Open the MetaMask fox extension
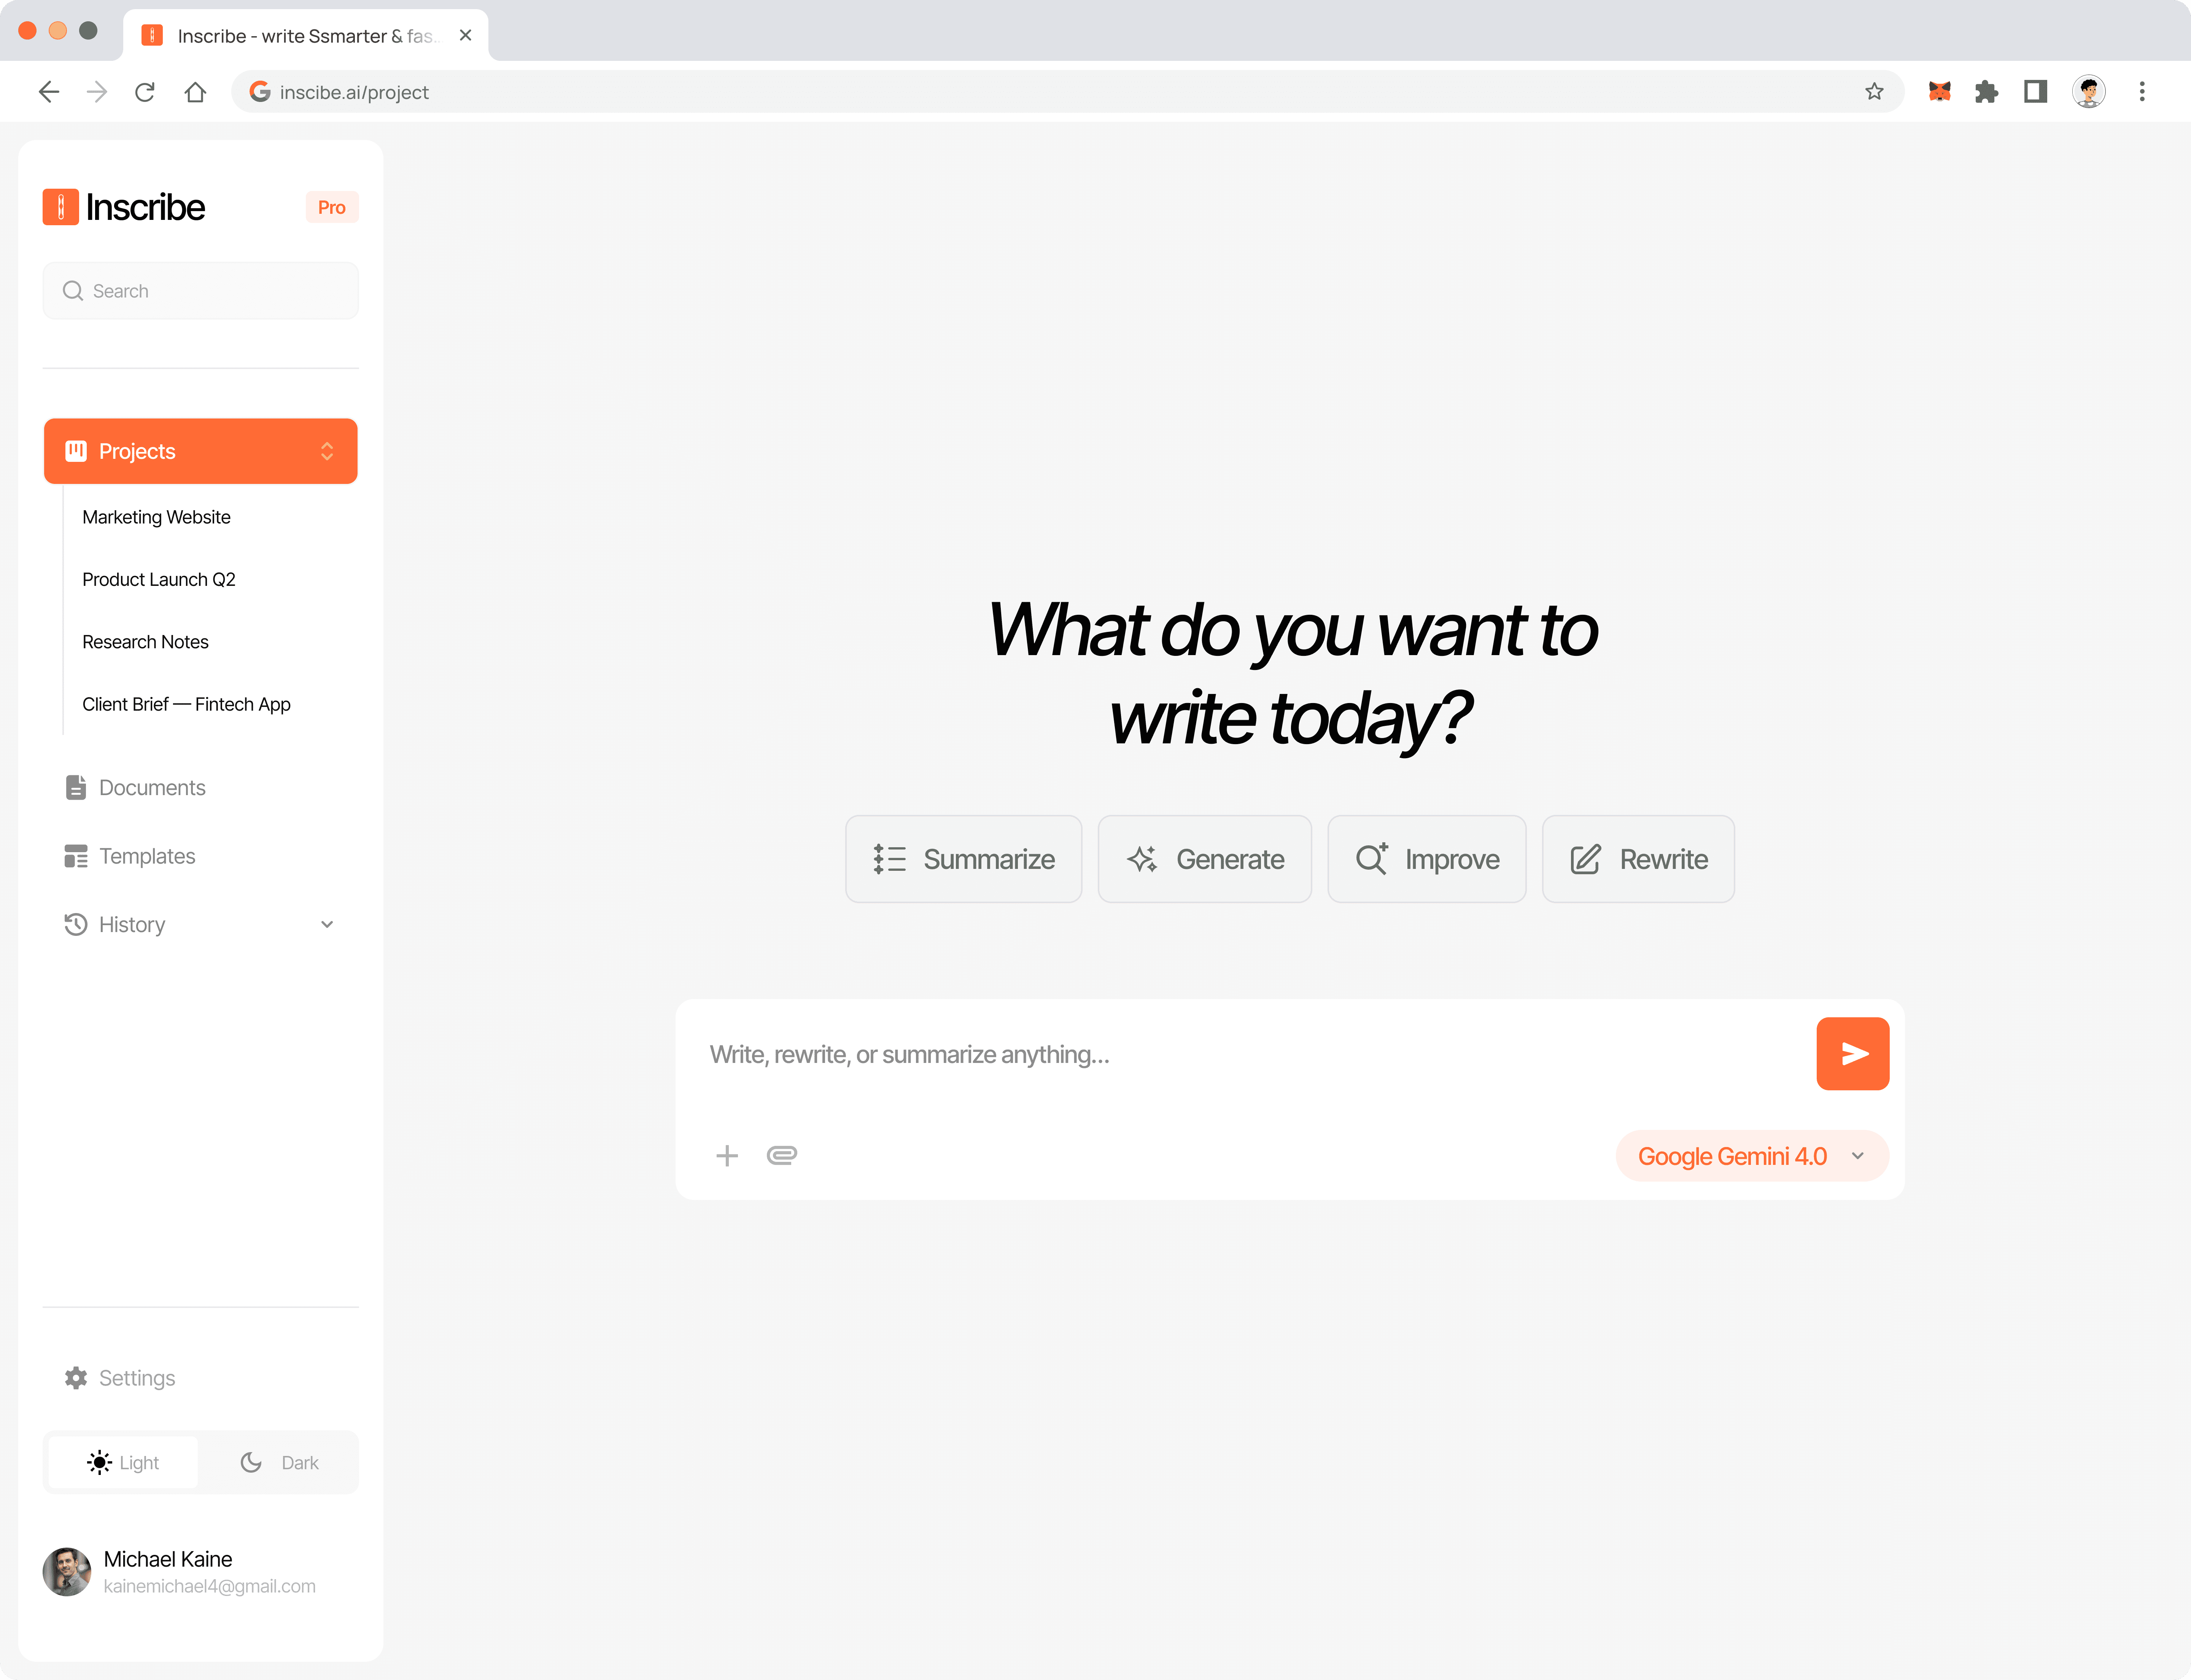Image resolution: width=2191 pixels, height=1680 pixels. (1939, 92)
